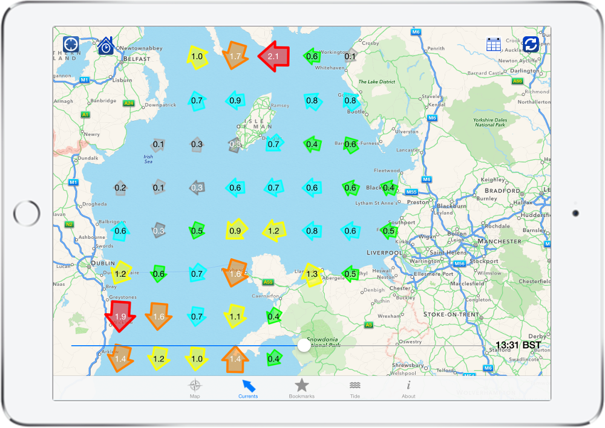Screen dimensions: 605x428
Task: Tap the Liverpool city label
Action: [x=384, y=253]
